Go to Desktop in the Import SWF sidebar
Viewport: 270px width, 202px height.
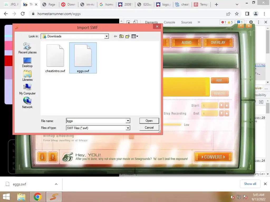[x=27, y=62]
